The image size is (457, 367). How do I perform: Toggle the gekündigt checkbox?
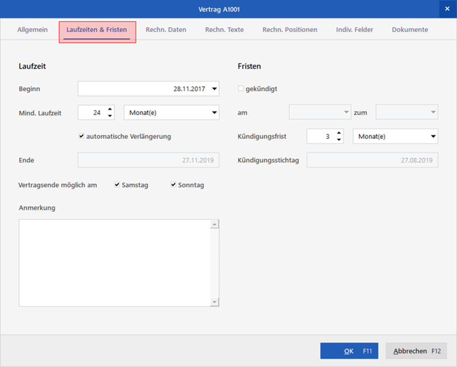pos(241,89)
